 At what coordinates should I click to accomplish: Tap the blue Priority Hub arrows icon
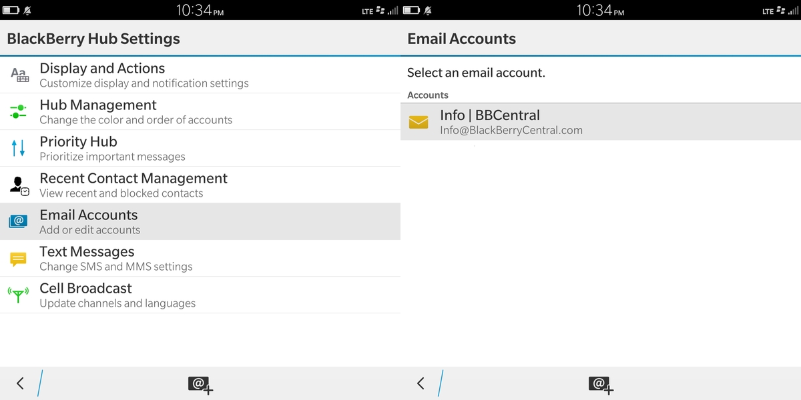19,148
